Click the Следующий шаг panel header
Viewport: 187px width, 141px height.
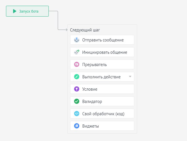point(85,30)
